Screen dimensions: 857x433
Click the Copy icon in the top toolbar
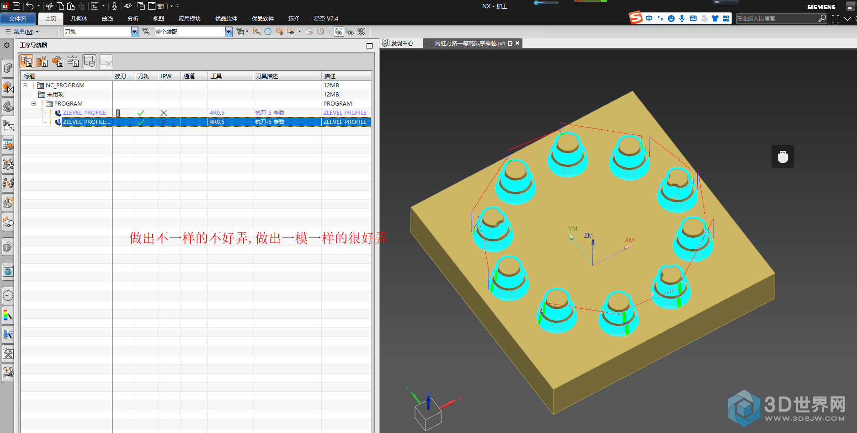coord(60,6)
